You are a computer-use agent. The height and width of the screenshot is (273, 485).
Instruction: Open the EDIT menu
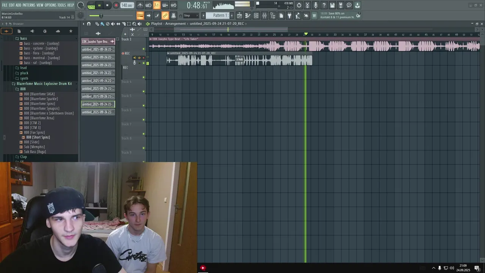[x=12, y=5]
